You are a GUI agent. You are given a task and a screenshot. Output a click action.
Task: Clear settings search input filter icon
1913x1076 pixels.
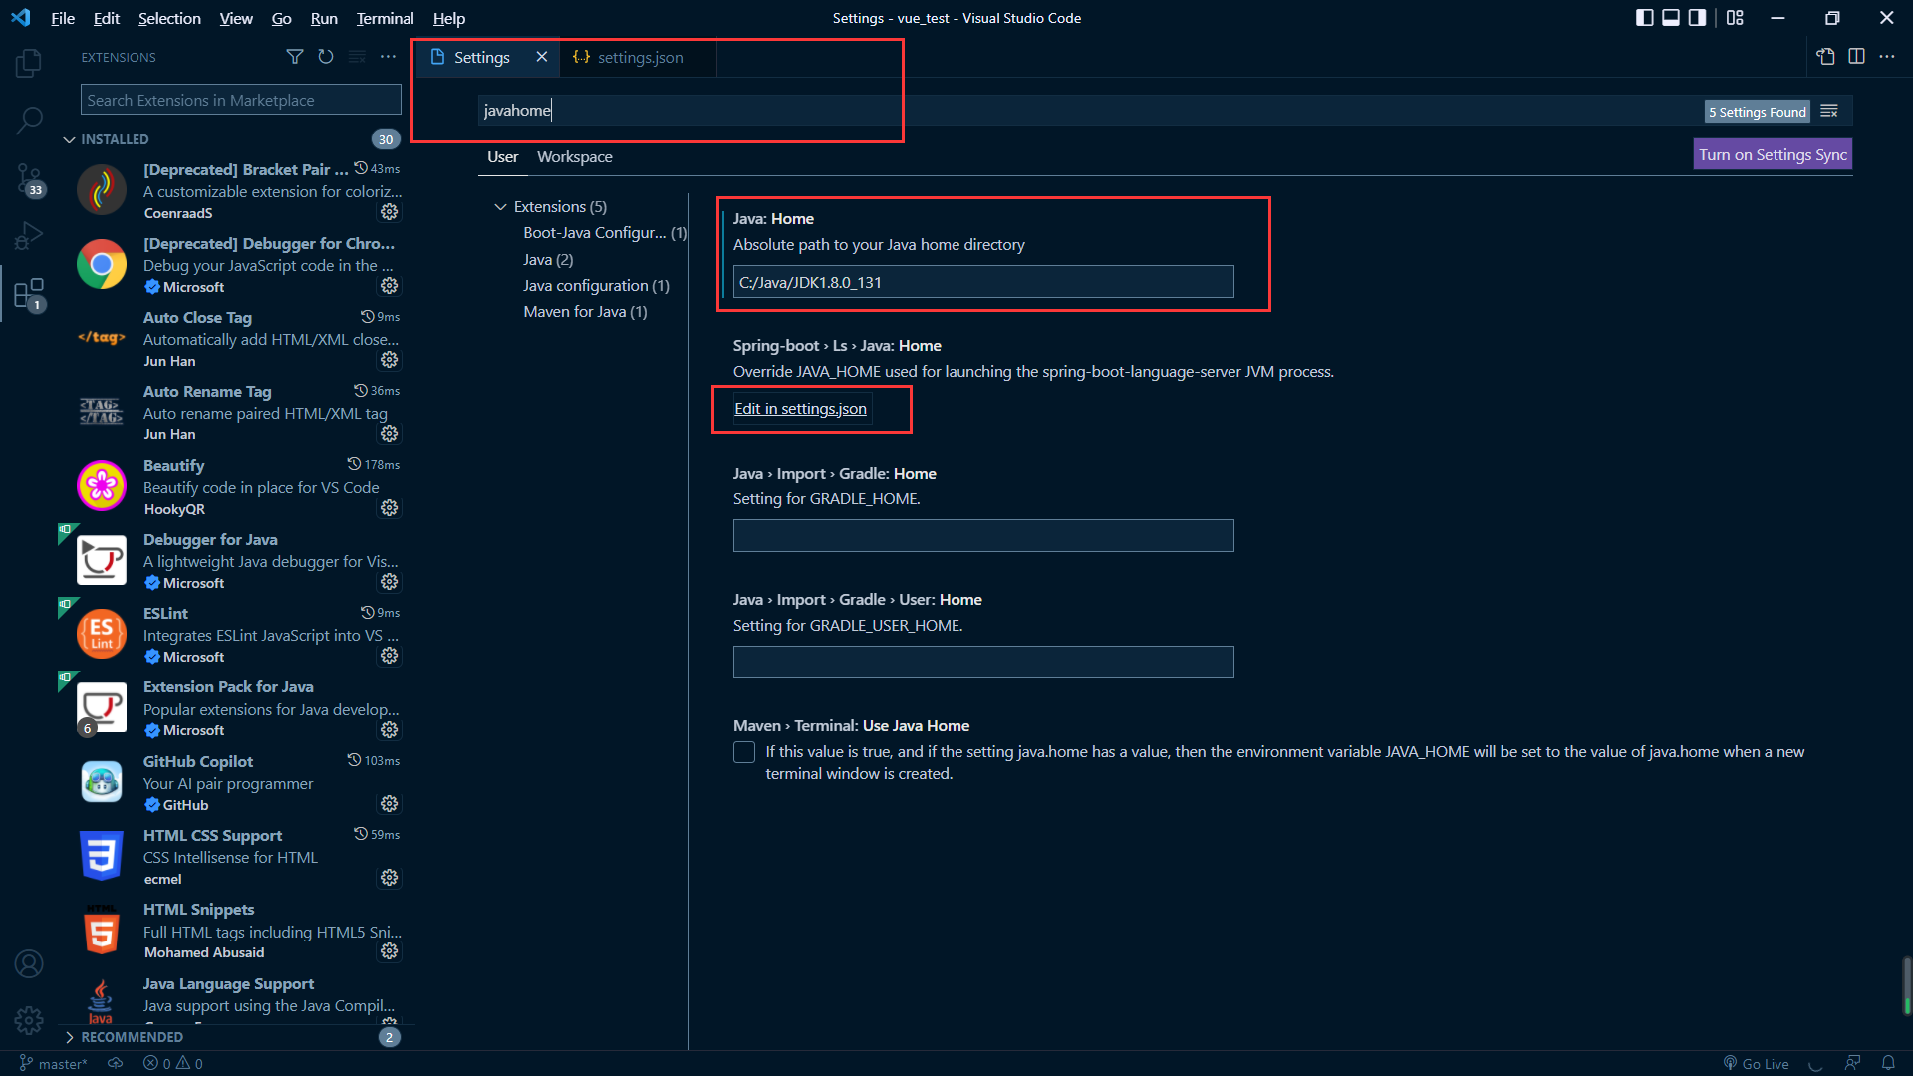point(1829,111)
